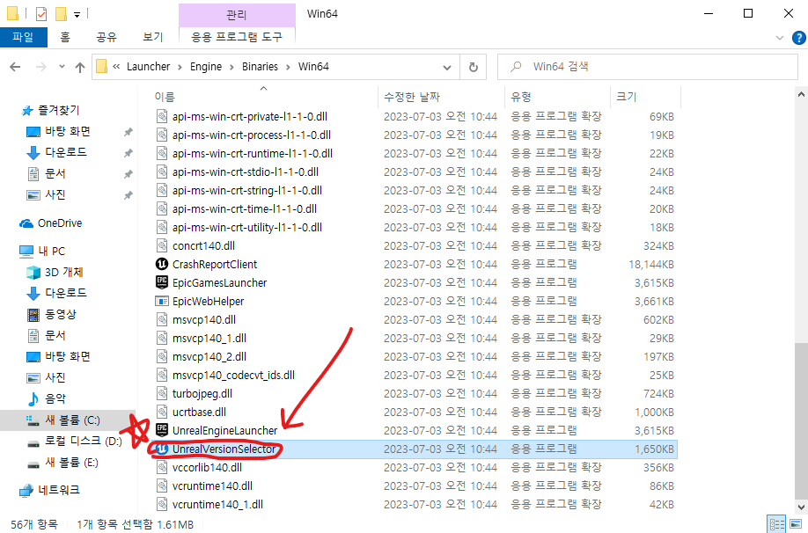Go back with the back arrow
Image resolution: width=808 pixels, height=533 pixels.
[x=15, y=67]
